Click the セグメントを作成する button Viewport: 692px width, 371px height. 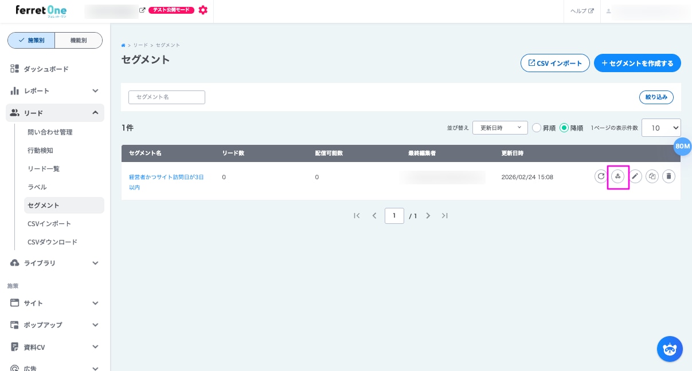pyautogui.click(x=637, y=63)
